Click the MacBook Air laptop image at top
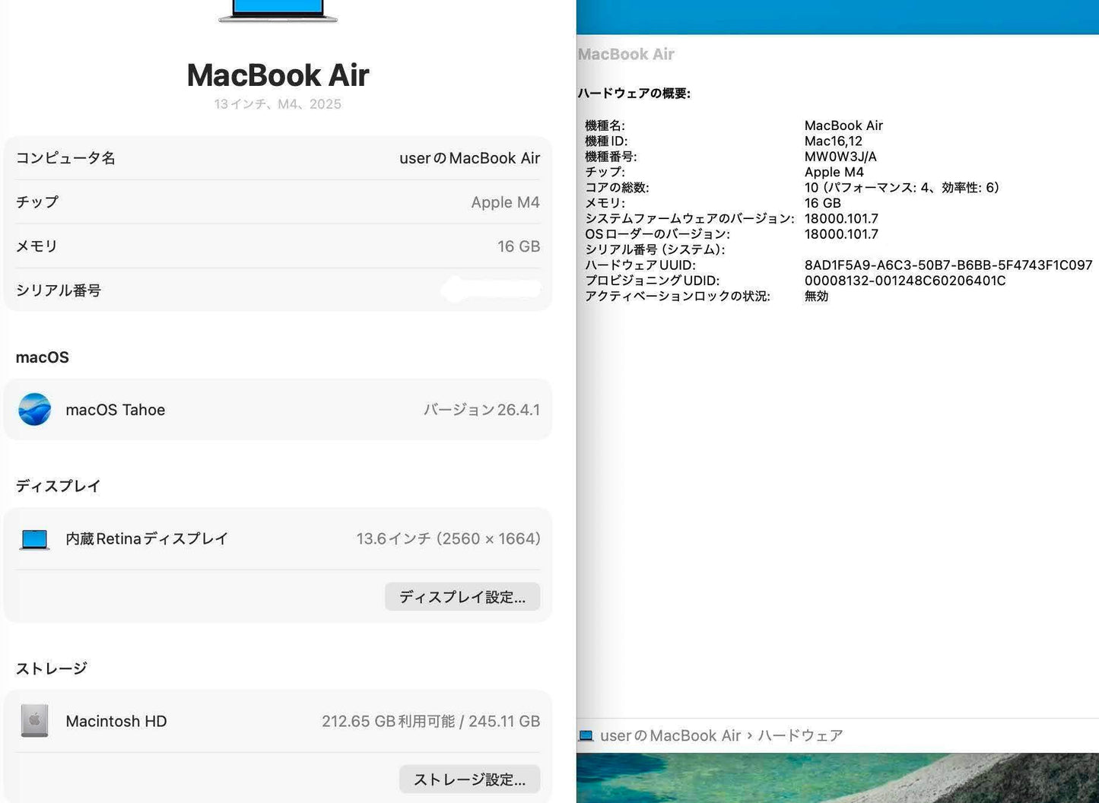The height and width of the screenshot is (803, 1099). [x=278, y=11]
